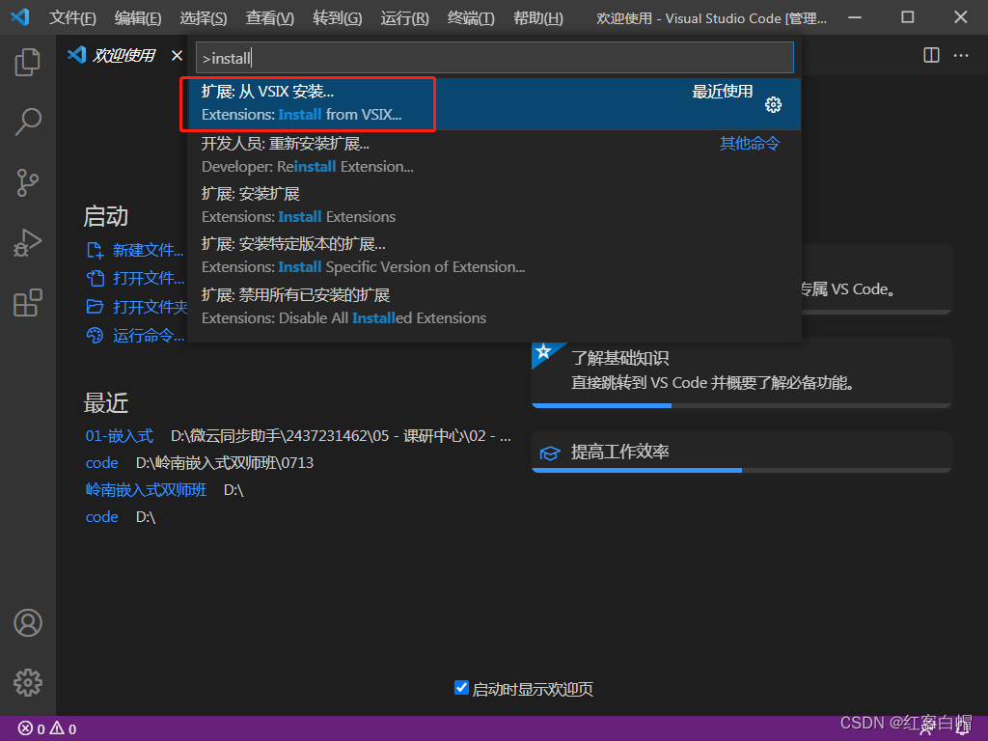
Task: Open recent code folder in D:\
Action: click(102, 517)
